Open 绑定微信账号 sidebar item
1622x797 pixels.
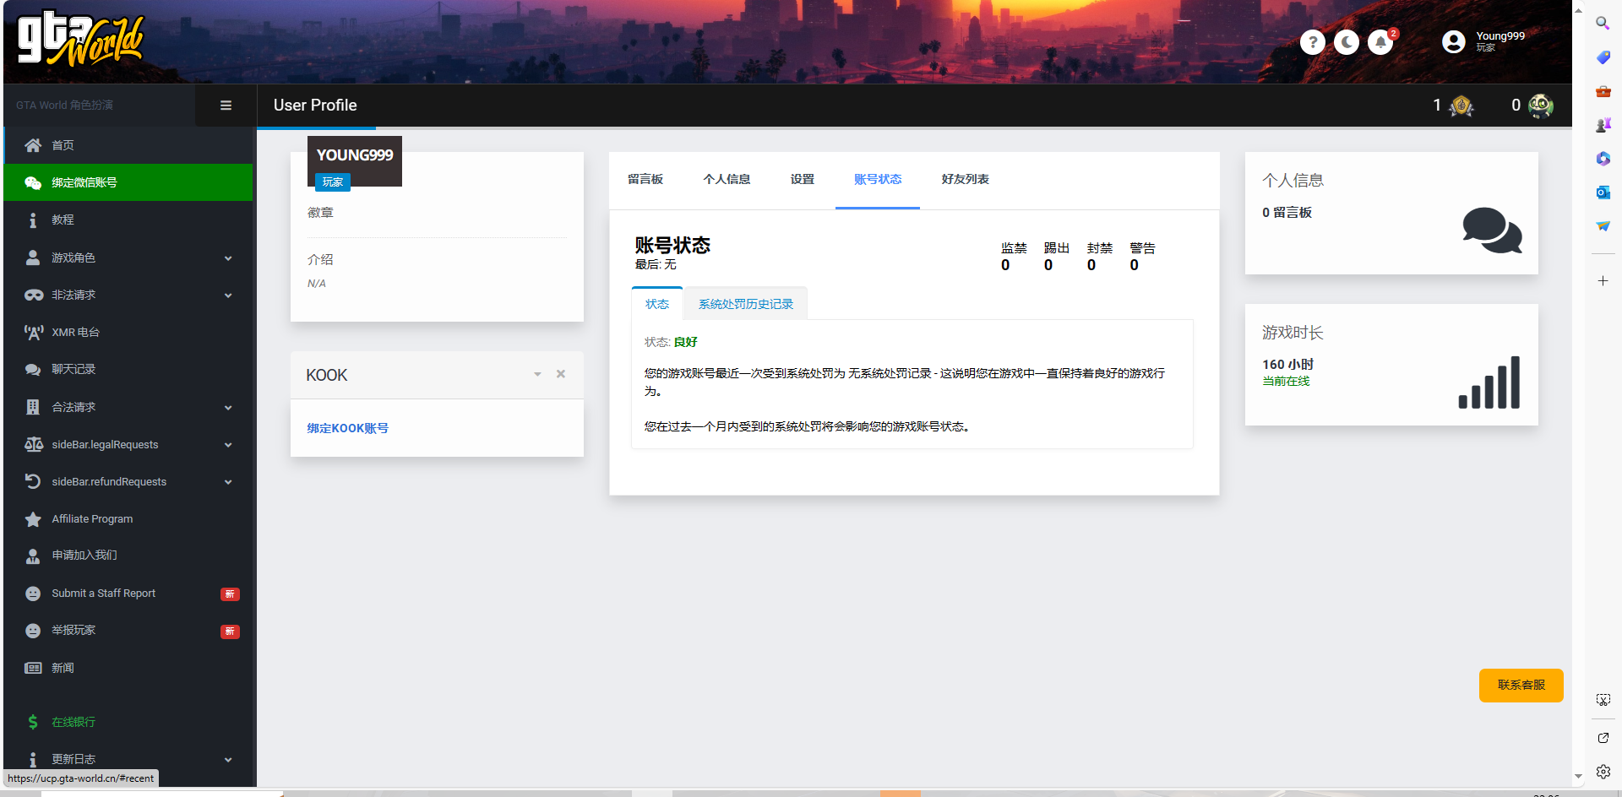click(x=128, y=182)
